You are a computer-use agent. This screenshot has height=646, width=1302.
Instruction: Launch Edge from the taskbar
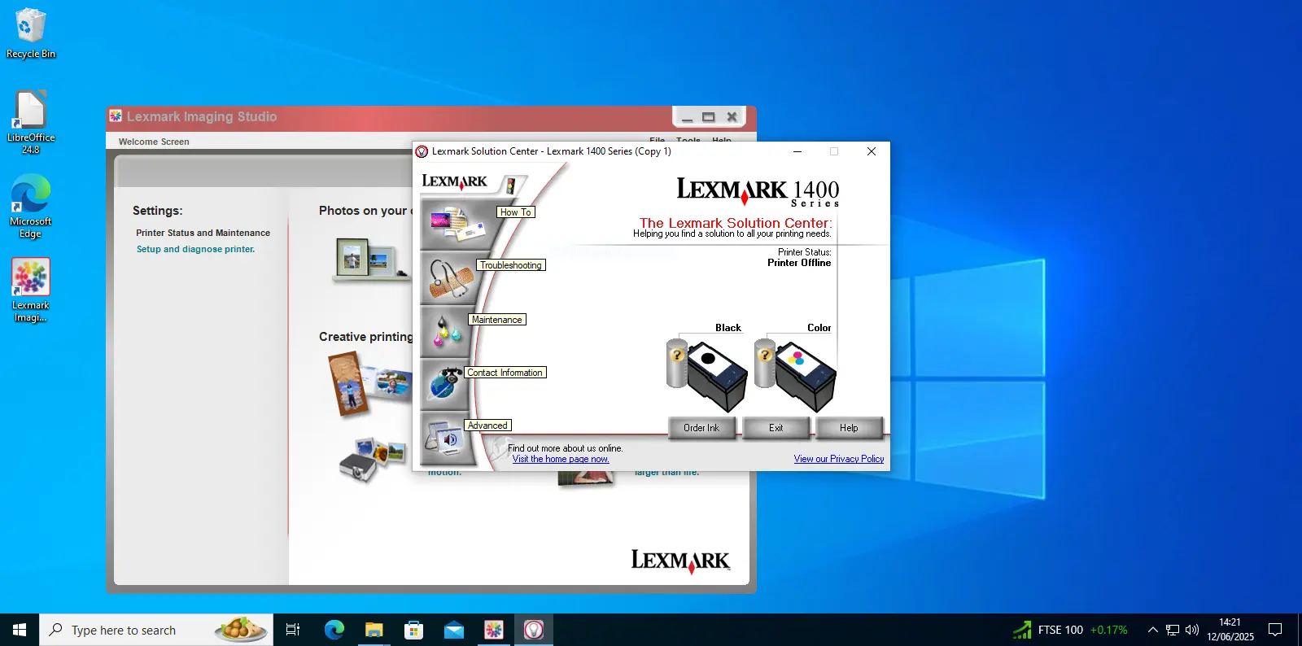pos(334,630)
